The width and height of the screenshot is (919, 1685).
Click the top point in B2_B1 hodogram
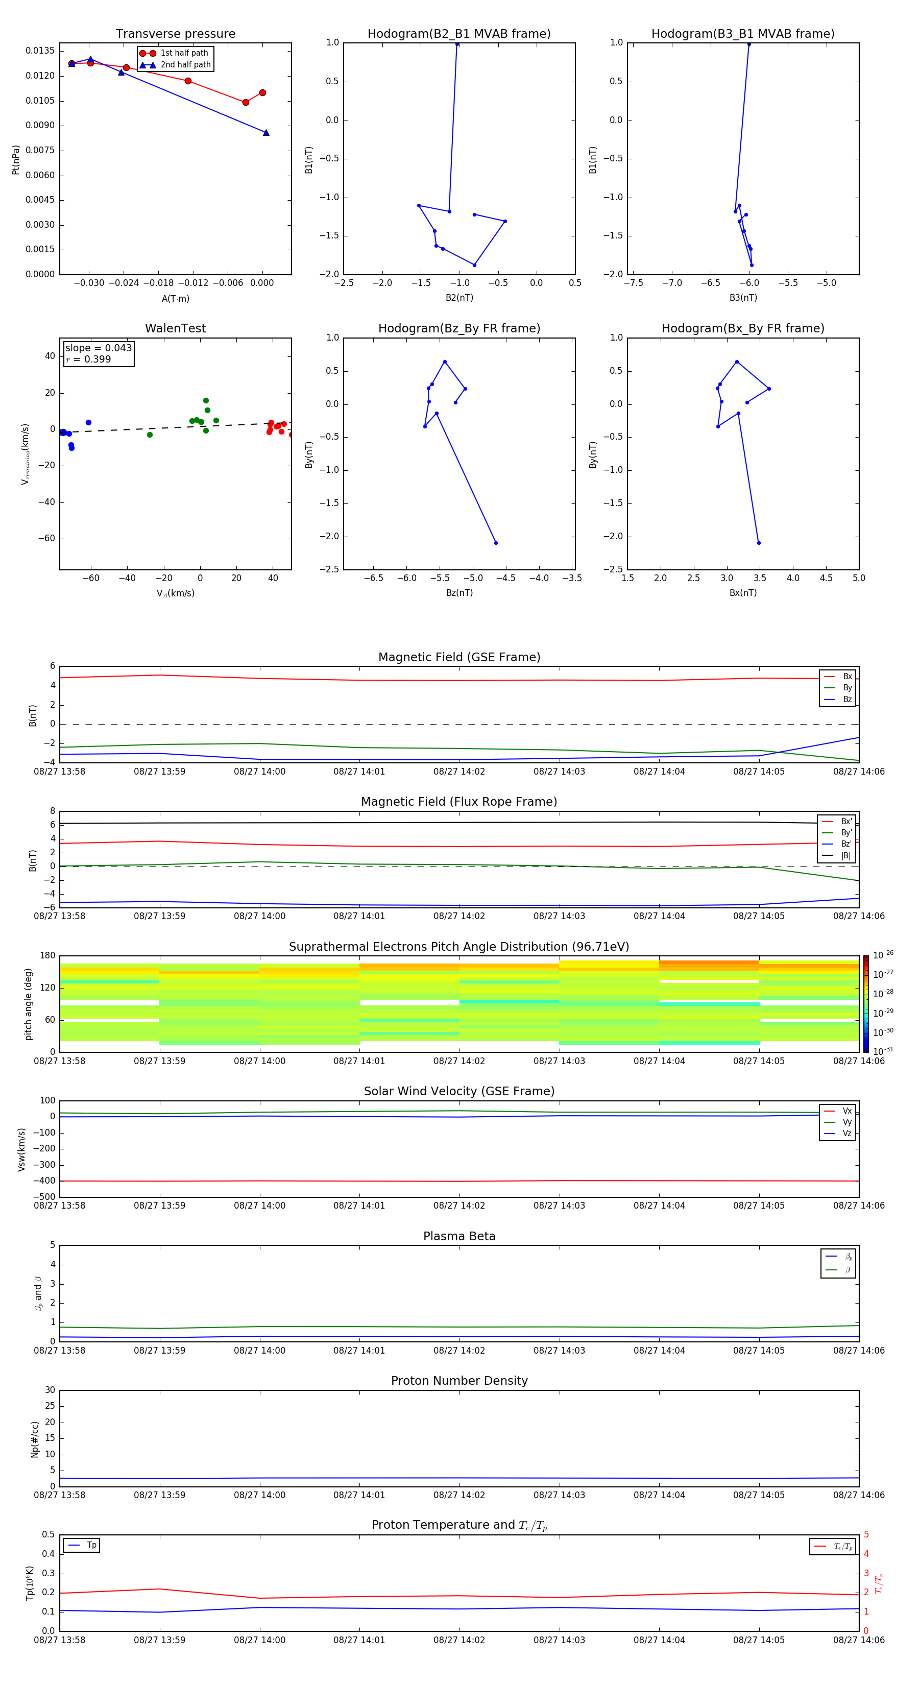457,44
